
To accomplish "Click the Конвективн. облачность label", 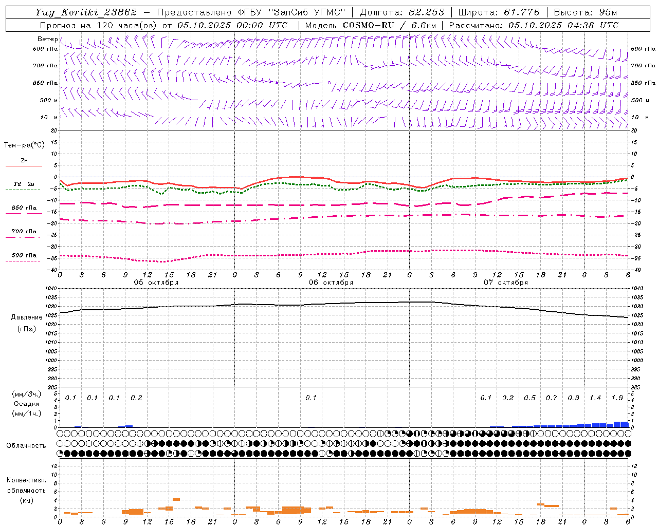I will coord(26,485).
